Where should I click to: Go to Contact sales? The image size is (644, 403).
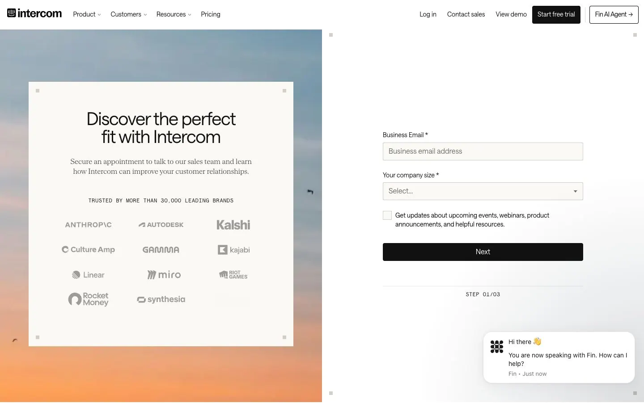point(466,14)
